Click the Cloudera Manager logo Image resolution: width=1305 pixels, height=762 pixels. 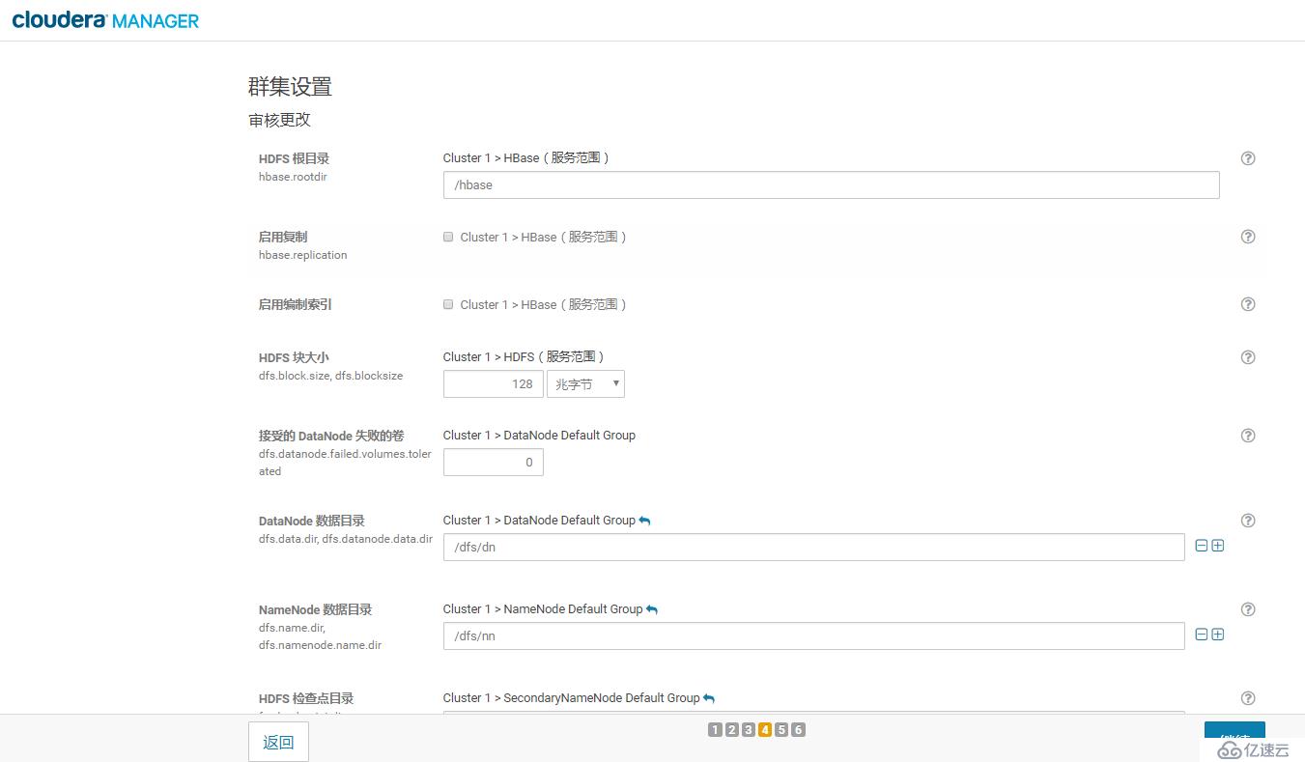pos(105,20)
